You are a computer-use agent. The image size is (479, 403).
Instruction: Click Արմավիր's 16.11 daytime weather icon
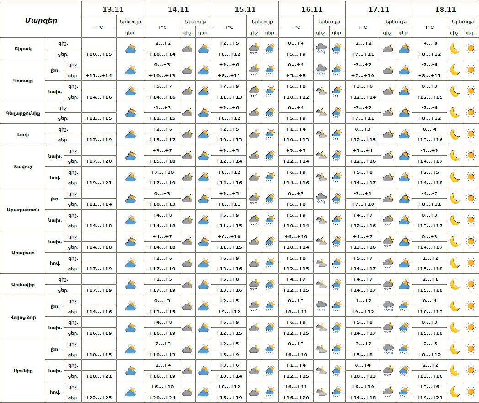coord(337,285)
